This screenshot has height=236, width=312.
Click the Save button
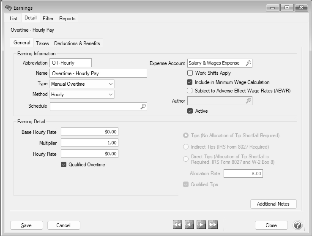pyautogui.click(x=26, y=225)
